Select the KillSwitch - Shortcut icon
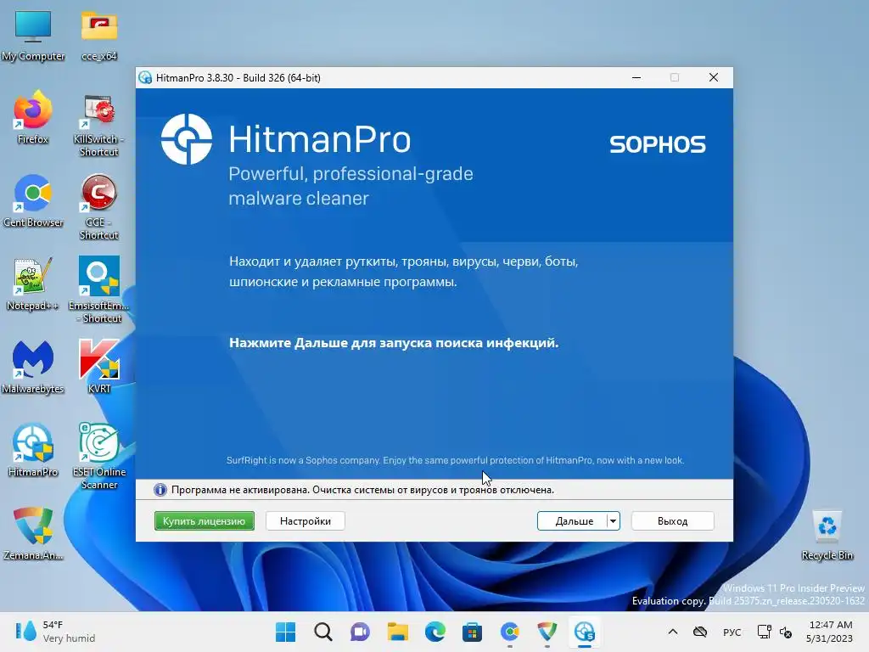Viewport: 869px width, 652px height. [x=99, y=125]
